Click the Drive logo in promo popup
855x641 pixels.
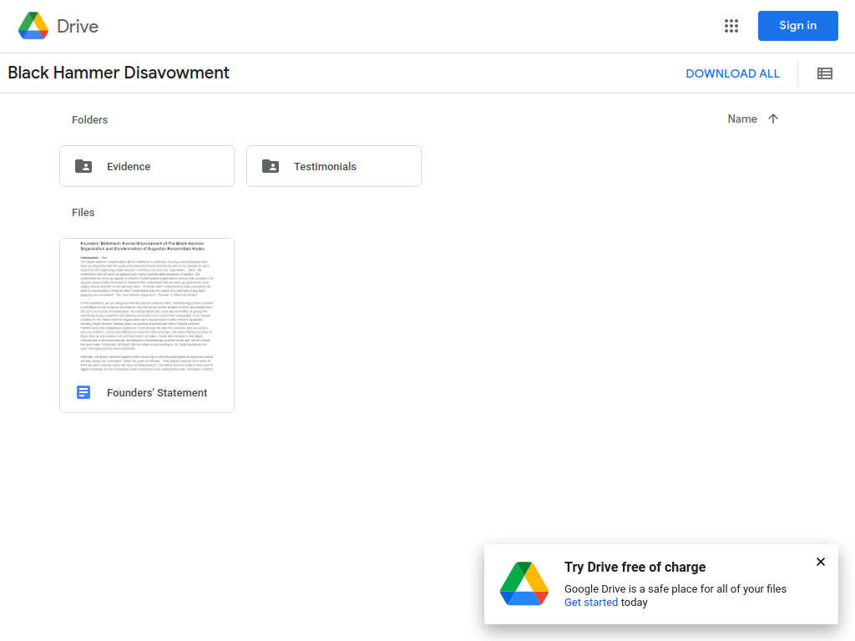tap(524, 583)
